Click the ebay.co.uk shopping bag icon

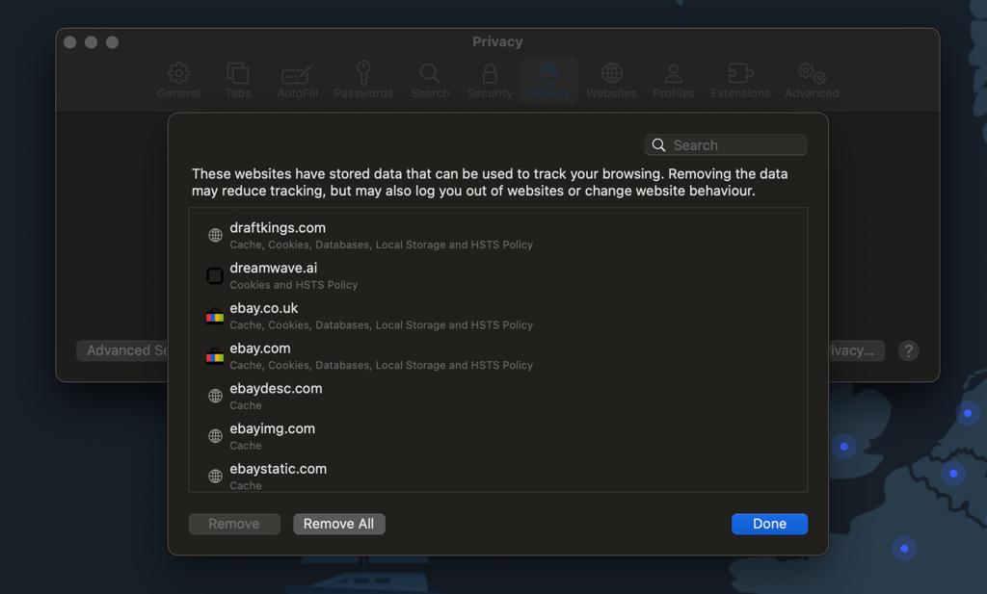215,316
